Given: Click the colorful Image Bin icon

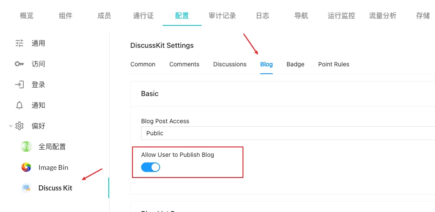Looking at the screenshot, I should (26, 167).
